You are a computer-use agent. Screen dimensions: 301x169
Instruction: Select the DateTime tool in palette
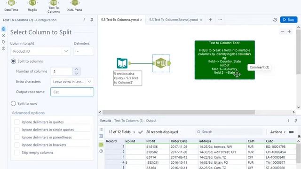[x=11, y=6]
